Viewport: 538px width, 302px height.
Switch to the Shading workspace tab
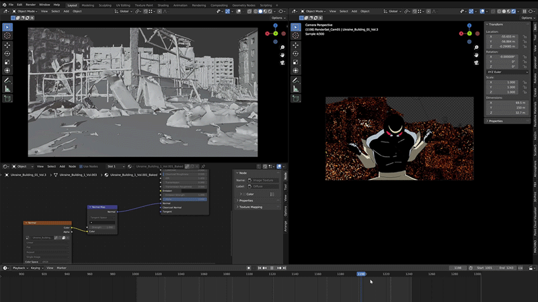coord(163,5)
